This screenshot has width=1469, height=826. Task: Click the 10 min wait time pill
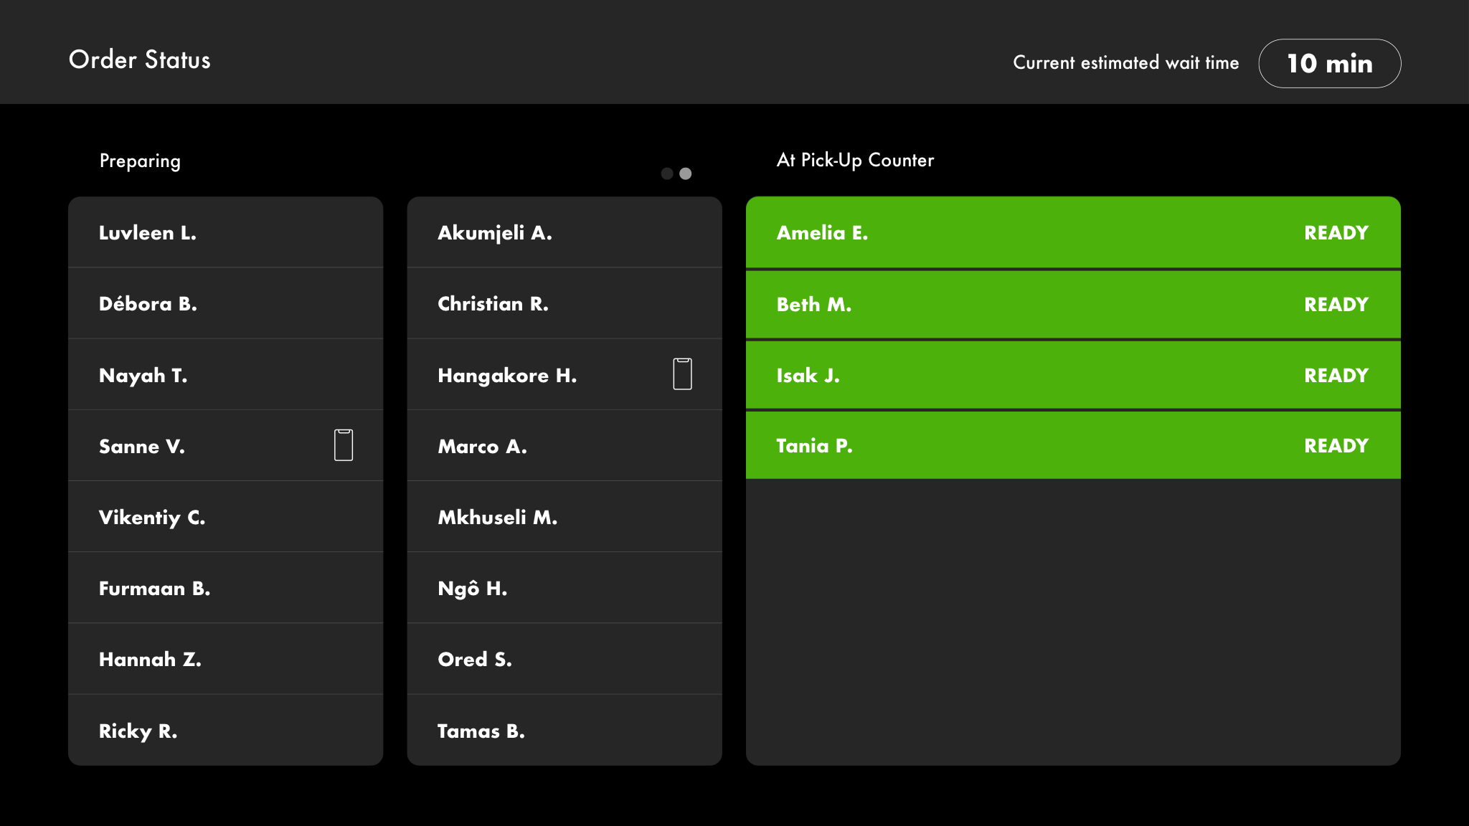click(1329, 63)
